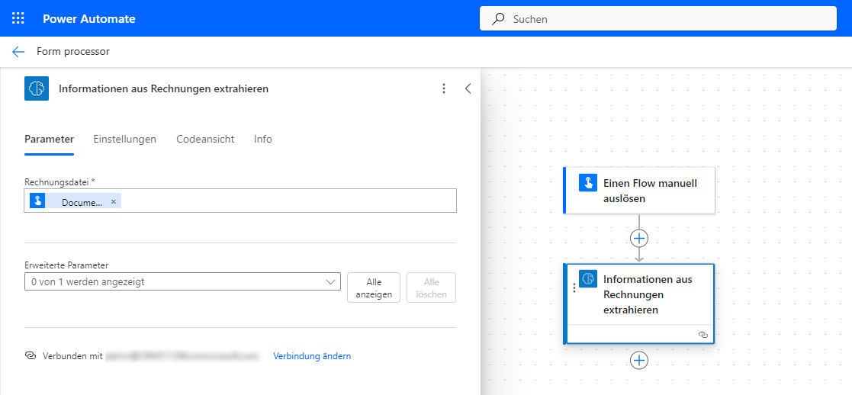Click the manual trigger icon on flow card
Screen dimensions: 852x395
tap(587, 182)
